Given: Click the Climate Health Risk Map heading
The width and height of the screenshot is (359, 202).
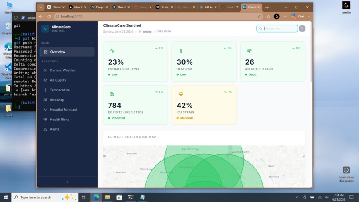Looking at the screenshot, I should tap(132, 137).
